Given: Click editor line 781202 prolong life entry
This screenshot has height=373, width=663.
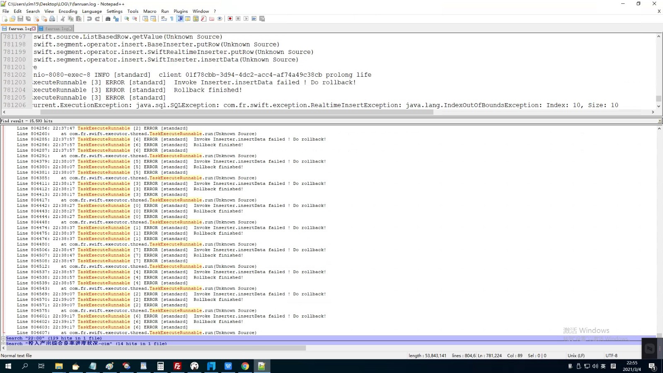Looking at the screenshot, I should coord(202,75).
